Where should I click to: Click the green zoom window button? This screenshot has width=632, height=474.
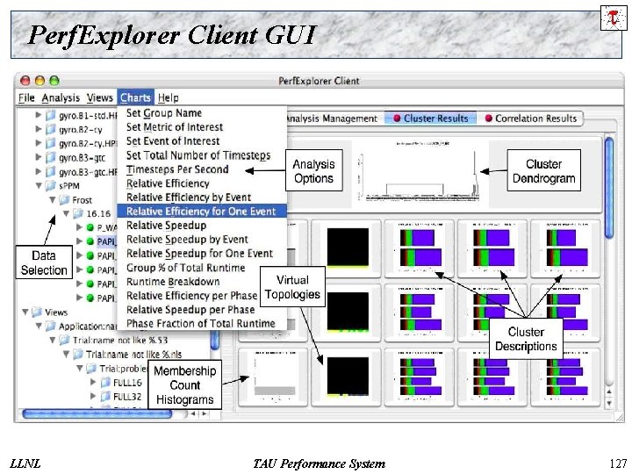(x=54, y=81)
